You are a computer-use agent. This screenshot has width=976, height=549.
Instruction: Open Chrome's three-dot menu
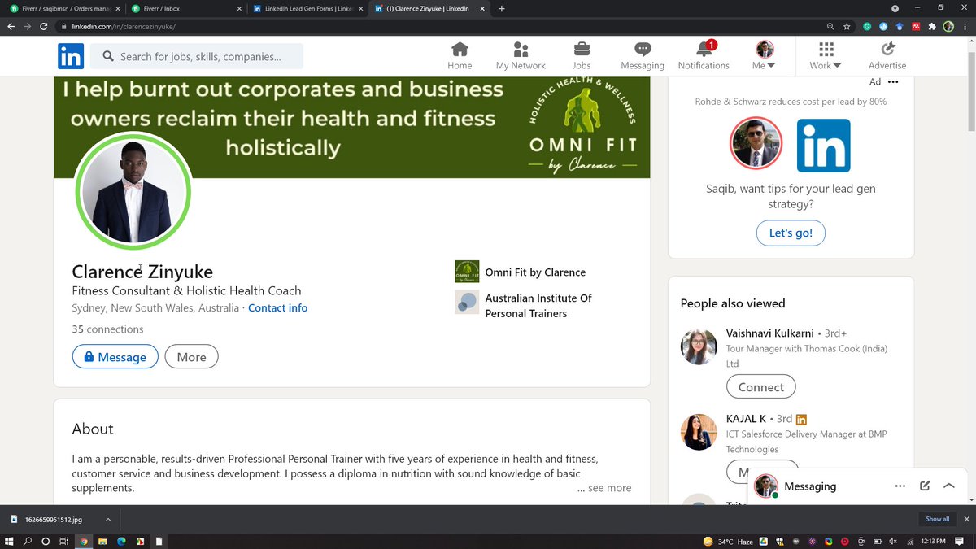(x=965, y=26)
